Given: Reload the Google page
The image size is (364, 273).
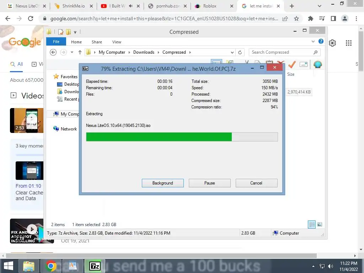Looking at the screenshot, I should pos(31,18).
